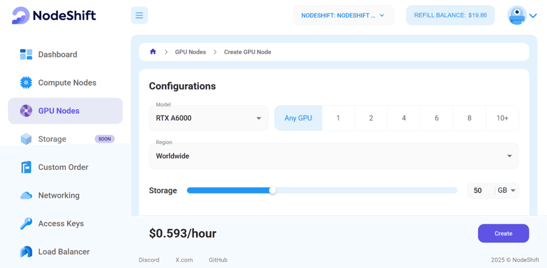Click the GPU Nodes breadcrumb link
This screenshot has width=547, height=268.
(191, 52)
